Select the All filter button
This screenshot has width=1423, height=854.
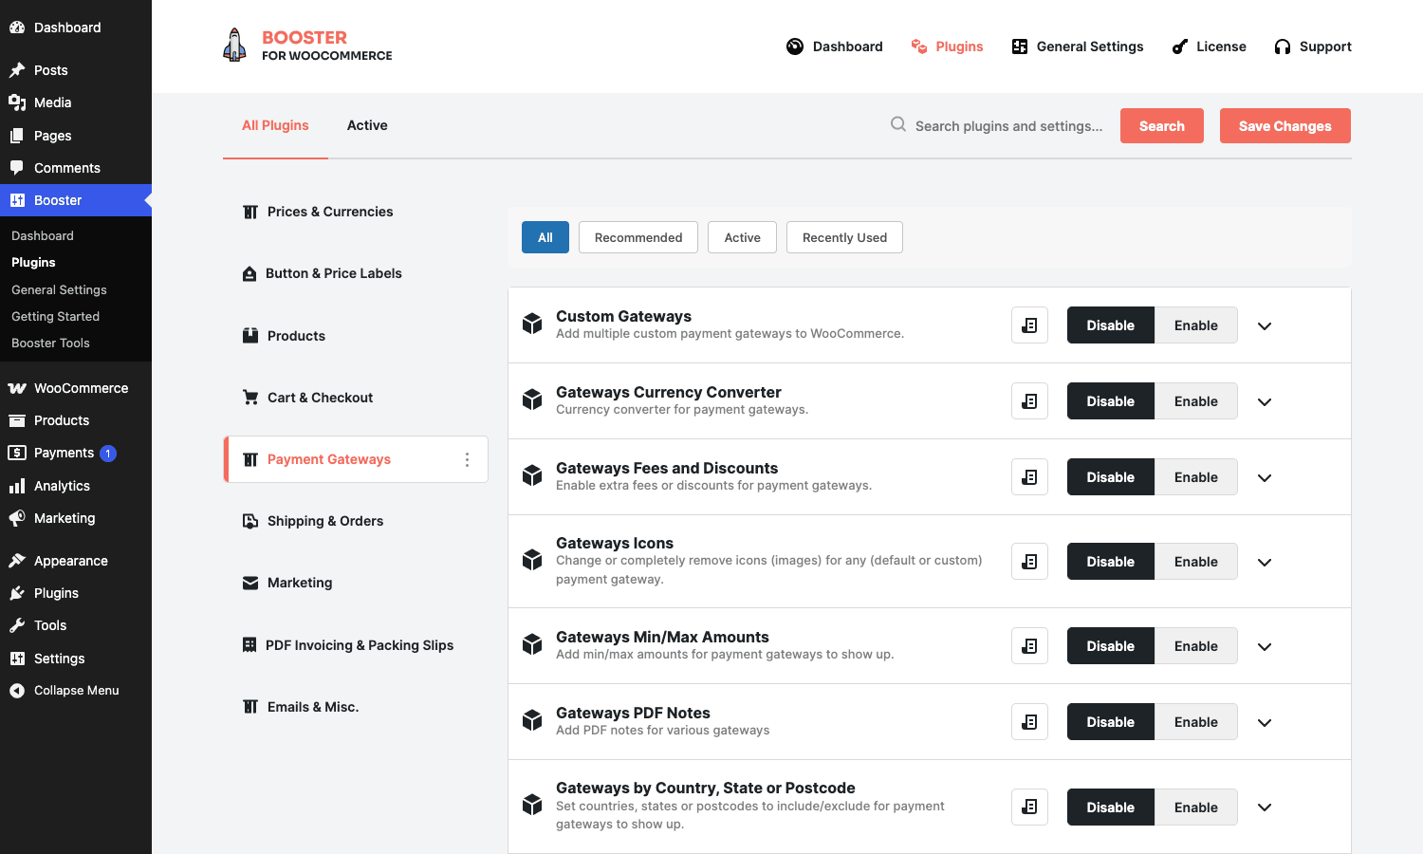[545, 237]
